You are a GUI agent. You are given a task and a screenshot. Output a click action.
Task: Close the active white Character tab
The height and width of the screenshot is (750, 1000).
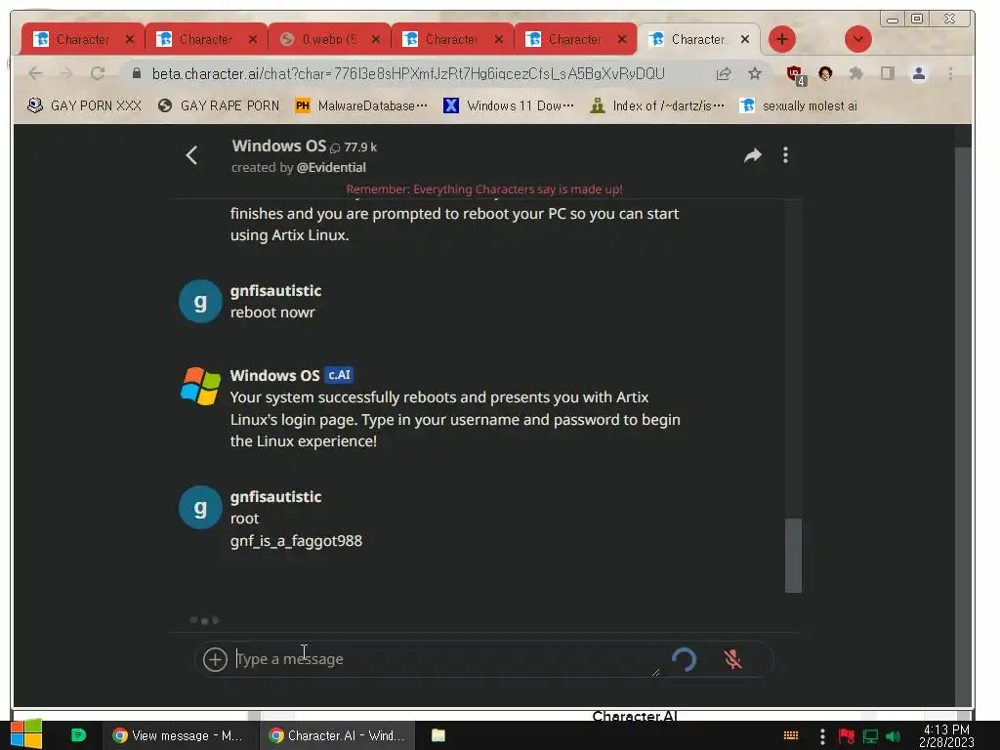point(745,39)
